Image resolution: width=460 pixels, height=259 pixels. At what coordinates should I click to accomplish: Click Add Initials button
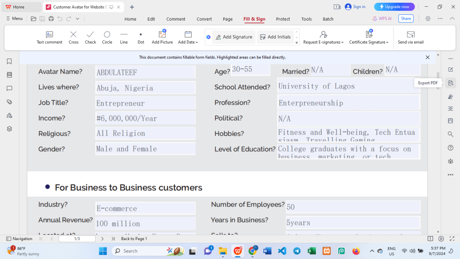pos(275,37)
